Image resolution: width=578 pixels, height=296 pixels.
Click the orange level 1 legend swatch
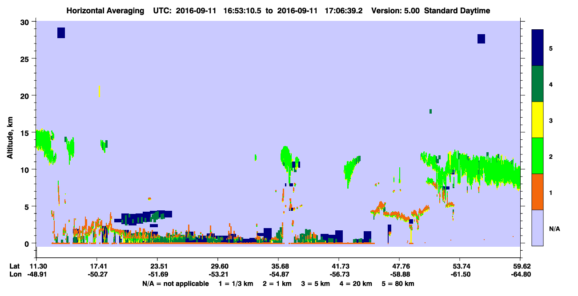pyautogui.click(x=538, y=192)
